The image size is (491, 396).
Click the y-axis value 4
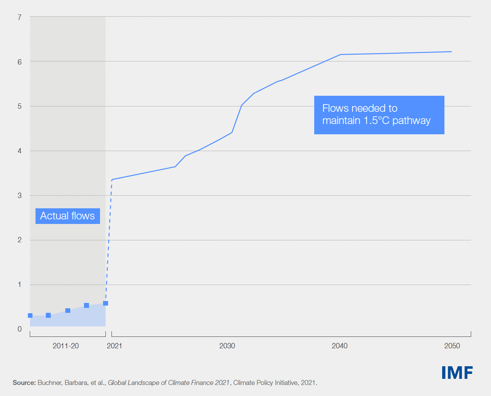tap(19, 151)
